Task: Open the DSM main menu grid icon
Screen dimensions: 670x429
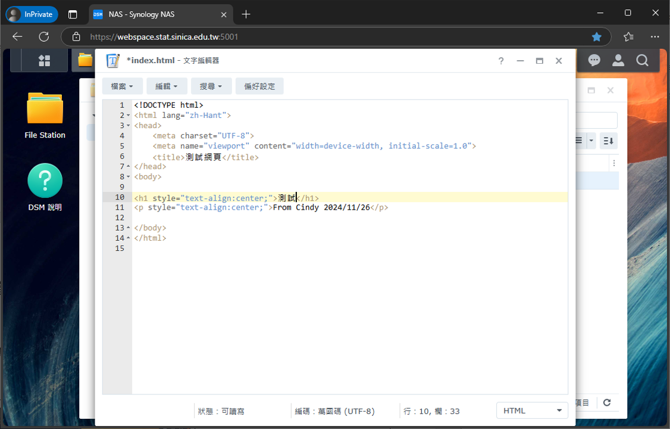Action: (x=44, y=60)
